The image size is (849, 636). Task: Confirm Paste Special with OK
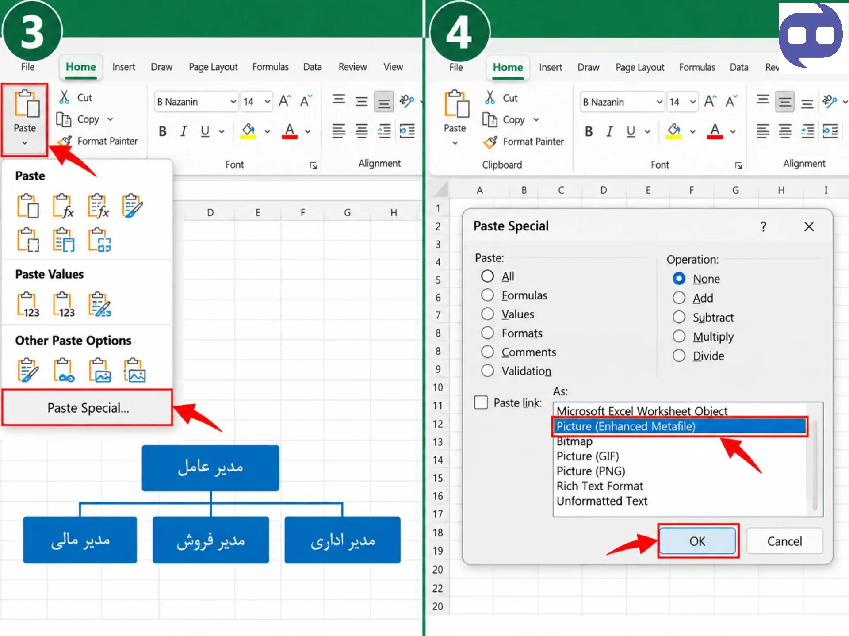pos(697,541)
